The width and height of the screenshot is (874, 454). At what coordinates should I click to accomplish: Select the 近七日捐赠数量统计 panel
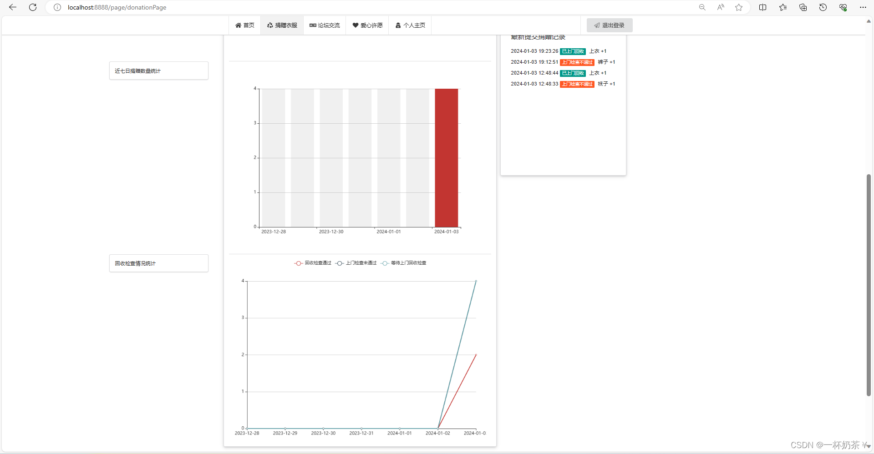[x=159, y=71]
